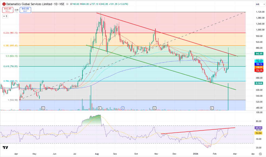Image resolution: width=266 pixels, height=157 pixels.
Task: Open the August earnings E marker
Action: click(x=99, y=108)
